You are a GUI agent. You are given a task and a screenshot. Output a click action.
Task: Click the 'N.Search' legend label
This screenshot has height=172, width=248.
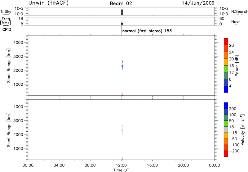coord(240,11)
